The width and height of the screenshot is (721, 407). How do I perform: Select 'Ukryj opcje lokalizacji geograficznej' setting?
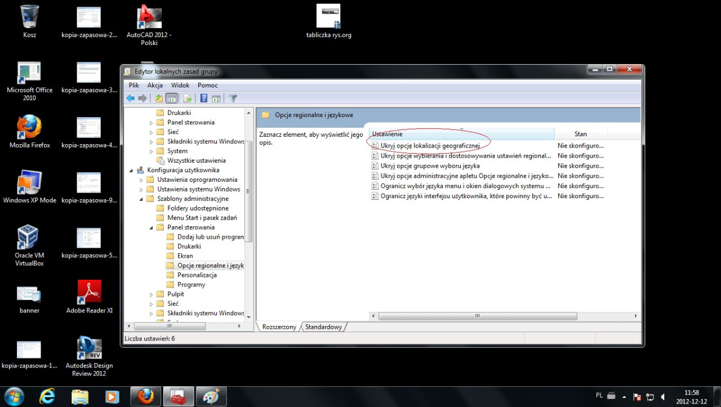429,146
